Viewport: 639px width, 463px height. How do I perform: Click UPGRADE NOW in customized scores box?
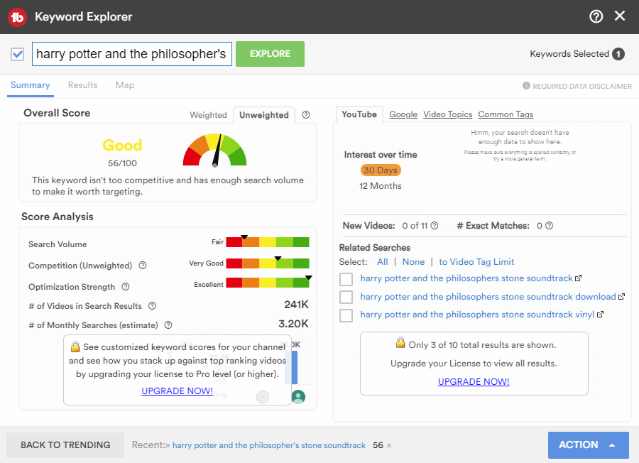177,391
